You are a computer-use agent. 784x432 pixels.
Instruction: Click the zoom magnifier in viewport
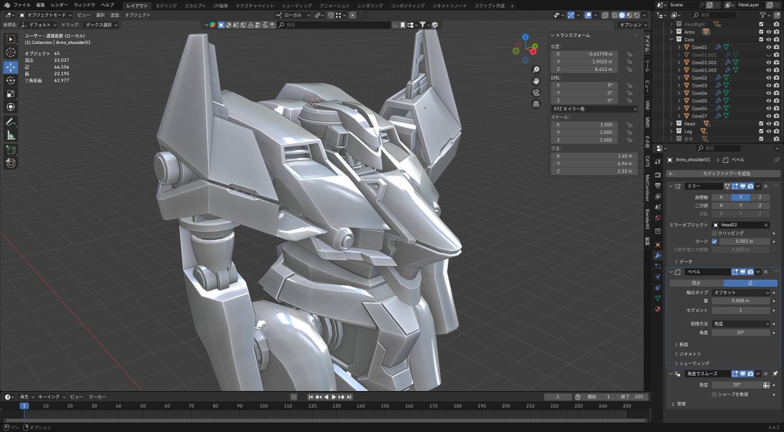(536, 69)
